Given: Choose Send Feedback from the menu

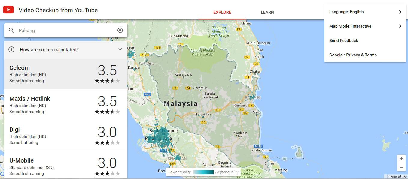Looking at the screenshot, I should pos(365,41).
